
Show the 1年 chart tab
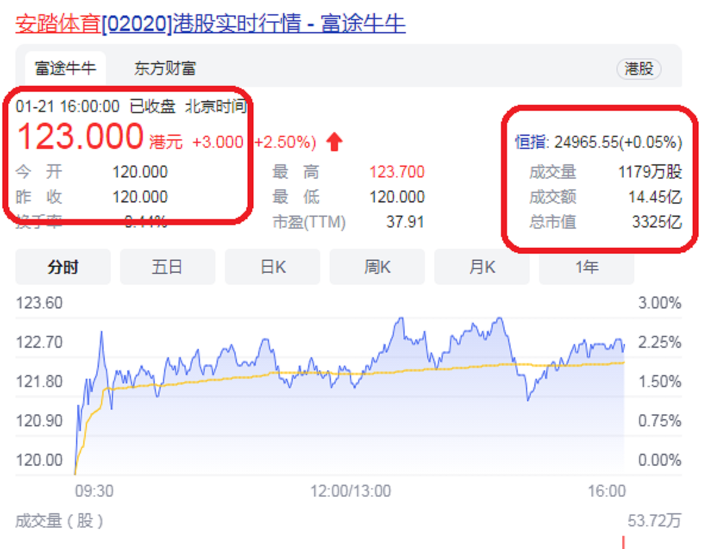click(587, 267)
